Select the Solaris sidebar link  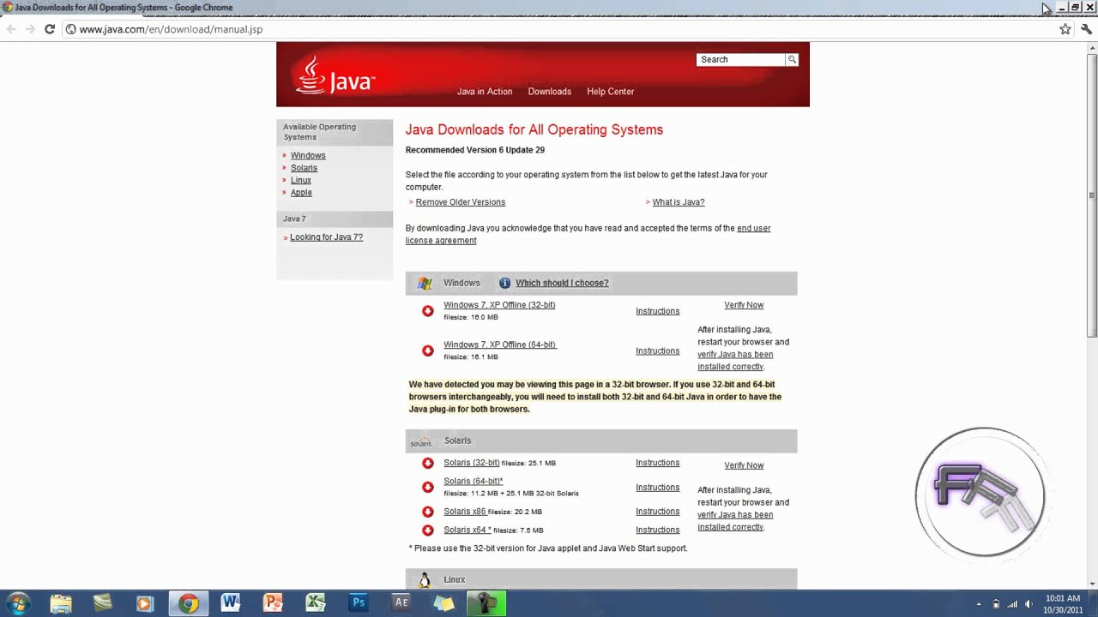click(x=304, y=168)
